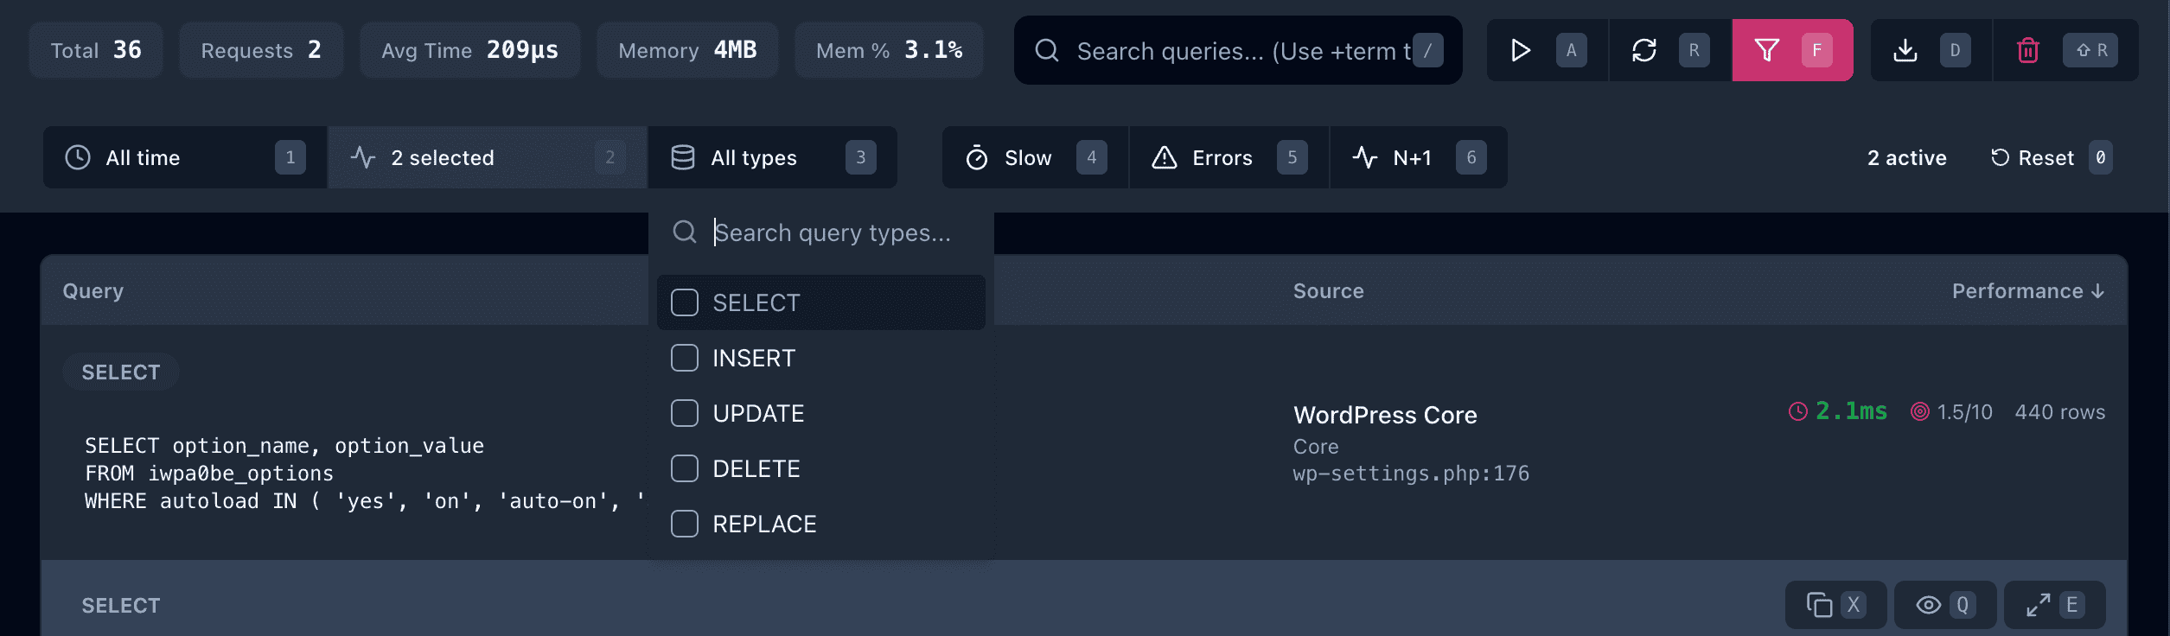Enable the DELETE query type checkbox
Screen dimensions: 2170x636
[x=685, y=468]
